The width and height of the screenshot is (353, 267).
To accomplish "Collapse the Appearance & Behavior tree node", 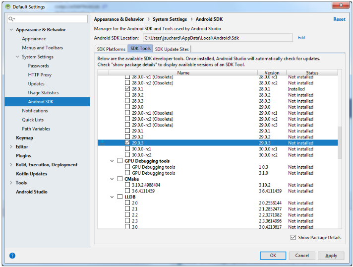I will tap(11, 30).
